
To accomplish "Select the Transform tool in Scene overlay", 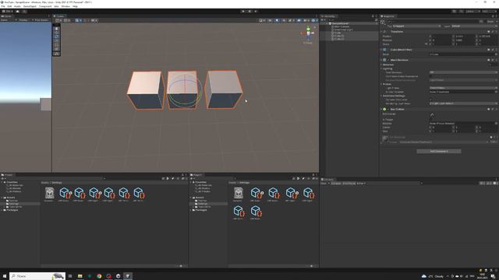I will 57,49.
